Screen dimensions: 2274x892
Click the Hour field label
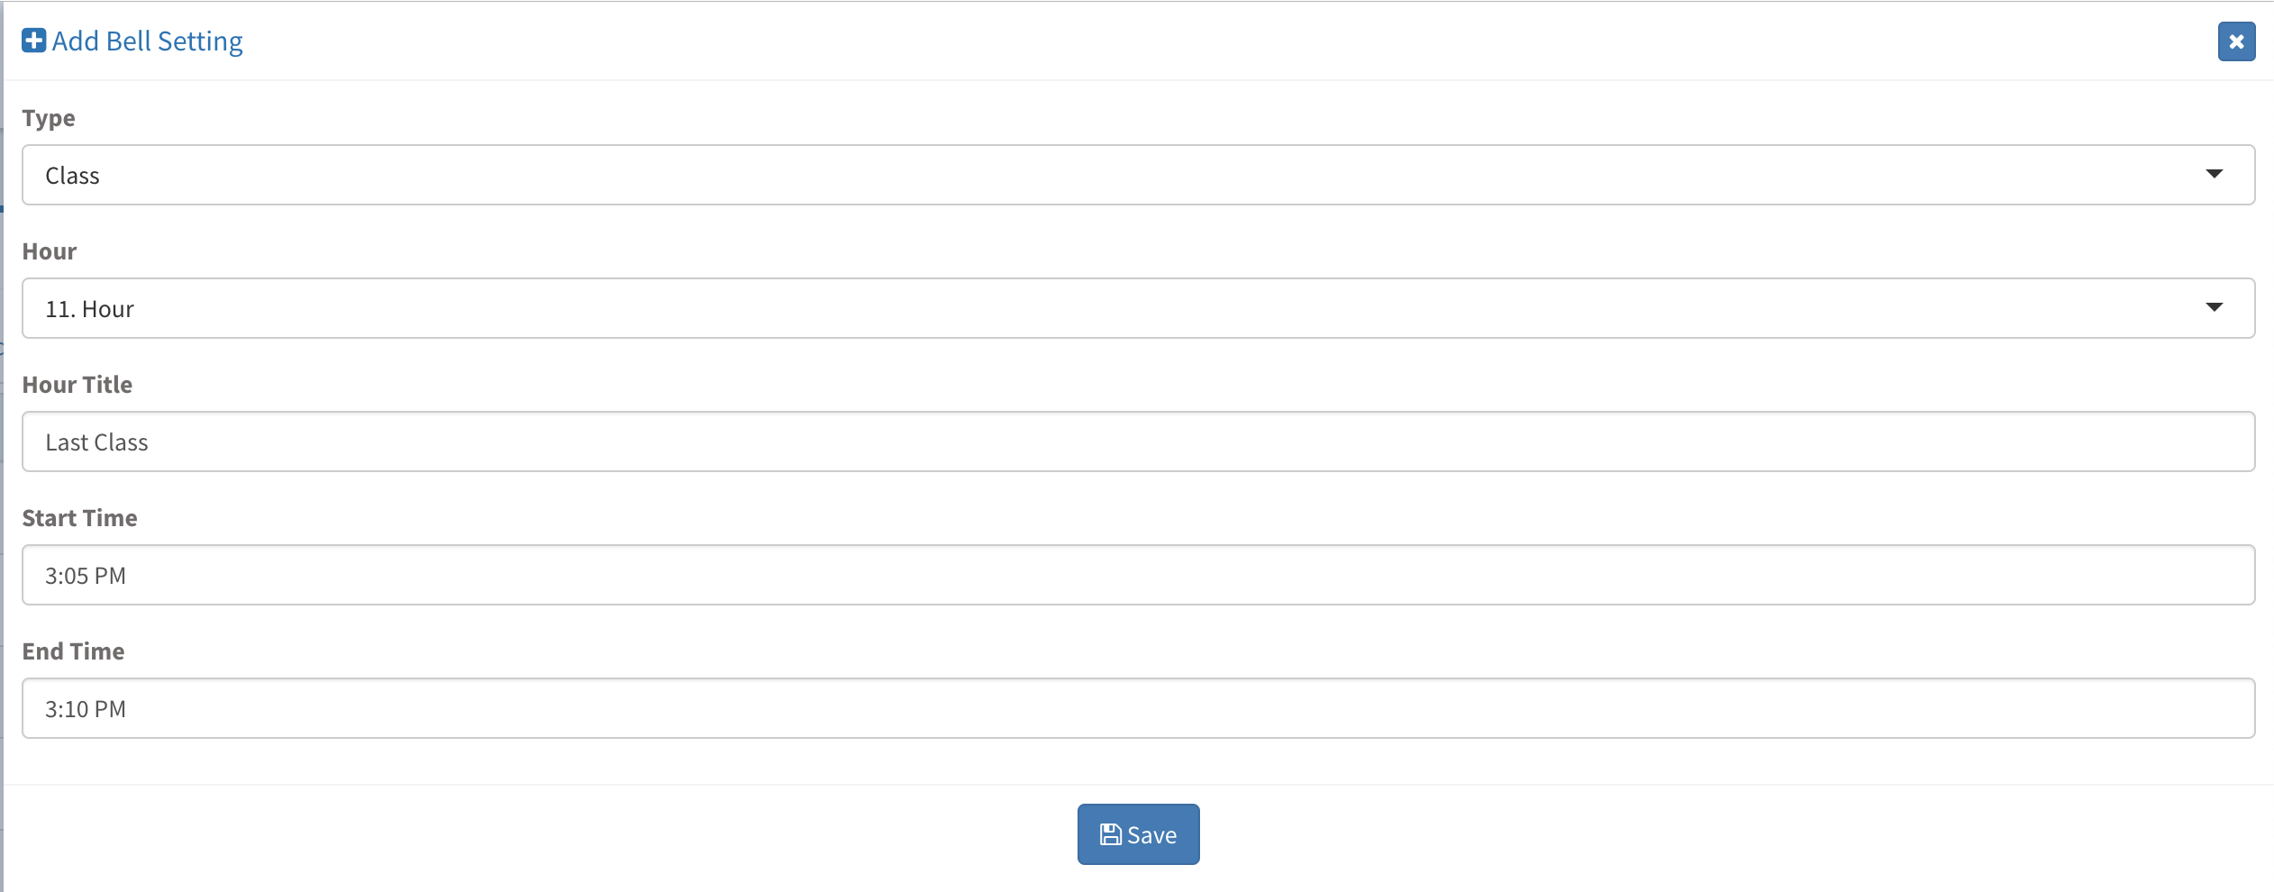pyautogui.click(x=50, y=251)
